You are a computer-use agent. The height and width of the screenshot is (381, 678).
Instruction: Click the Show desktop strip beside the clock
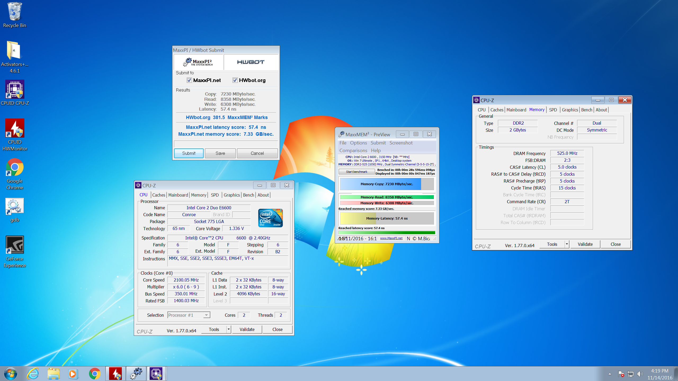(676, 374)
